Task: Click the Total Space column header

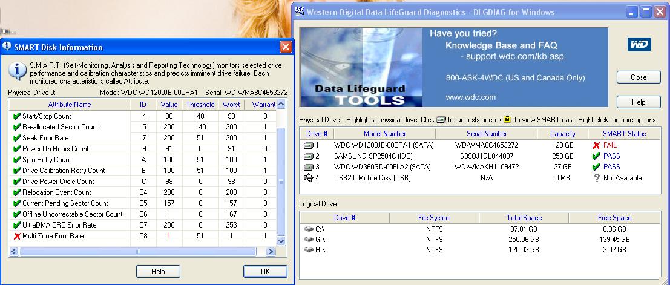Action: pyautogui.click(x=524, y=218)
